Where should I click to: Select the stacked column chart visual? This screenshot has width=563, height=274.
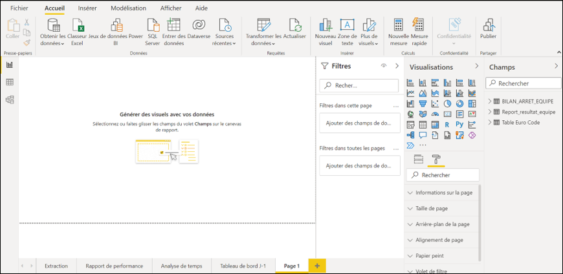[423, 83]
